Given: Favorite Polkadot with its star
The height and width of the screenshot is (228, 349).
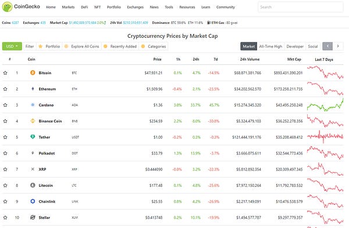Looking at the screenshot, I should pos(5,153).
